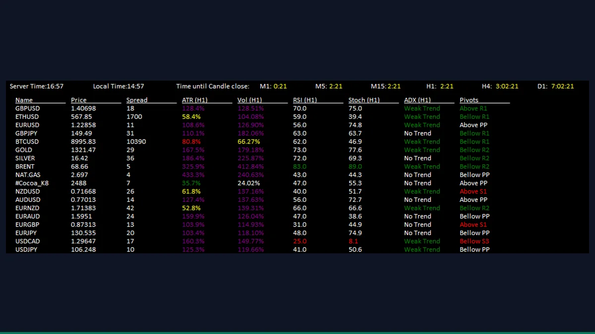Click the Bellow R2 pivot for GOLD
This screenshot has width=595, height=334.
[x=475, y=150]
